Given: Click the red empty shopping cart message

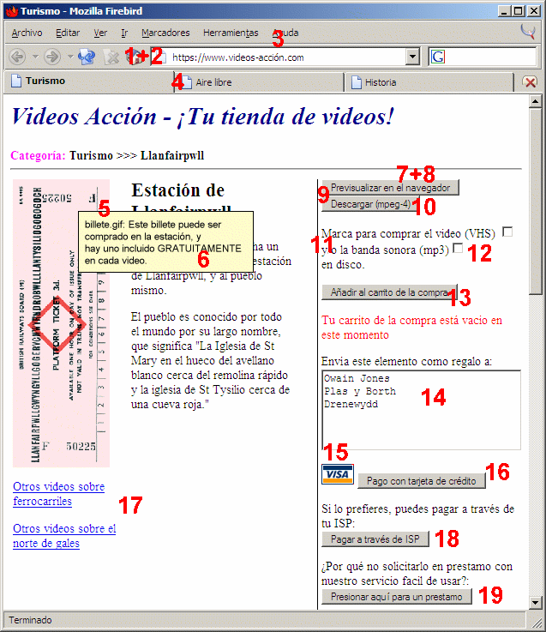Looking at the screenshot, I should [411, 328].
